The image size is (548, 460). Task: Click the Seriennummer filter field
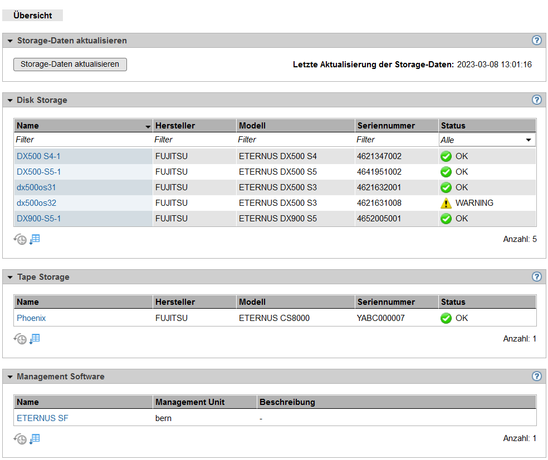[396, 140]
